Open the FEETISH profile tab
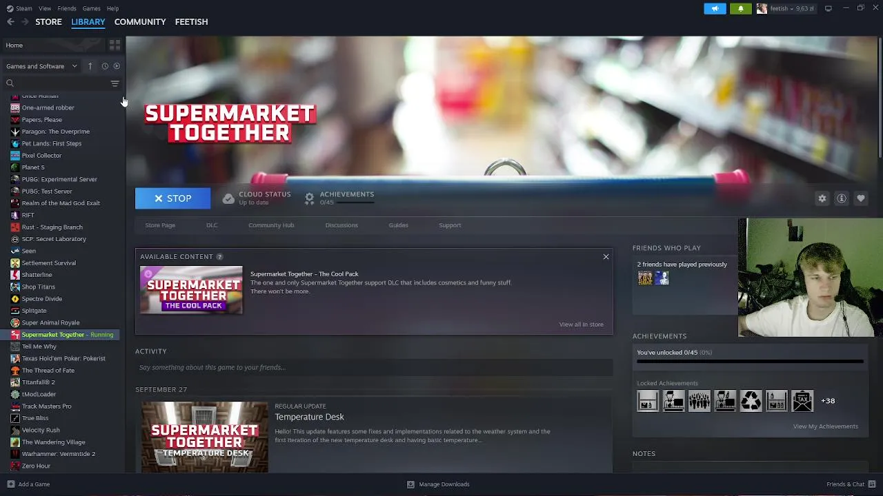The width and height of the screenshot is (883, 496). coord(191,22)
